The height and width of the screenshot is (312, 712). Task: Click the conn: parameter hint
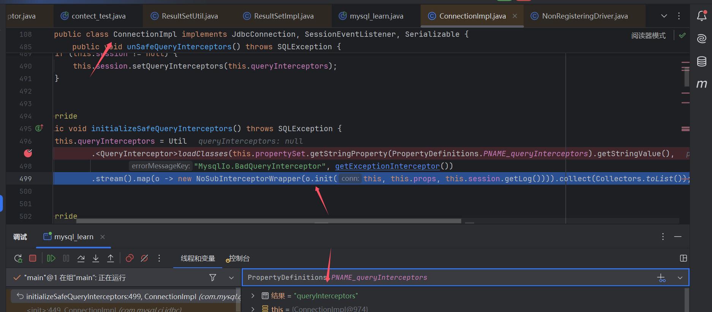click(350, 179)
